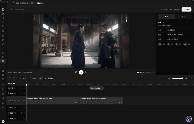Open the single message bubble icon in sidebar
The width and height of the screenshot is (194, 124).
point(3,107)
